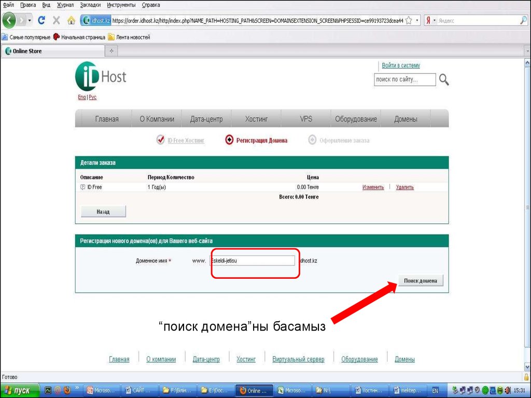Click the page scrollbar up arrow
This screenshot has height=398, width=531.
(527, 63)
